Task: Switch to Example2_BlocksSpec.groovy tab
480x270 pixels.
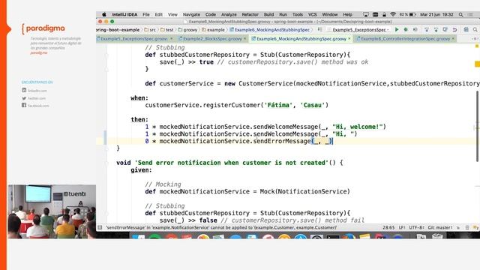Action: (212, 39)
